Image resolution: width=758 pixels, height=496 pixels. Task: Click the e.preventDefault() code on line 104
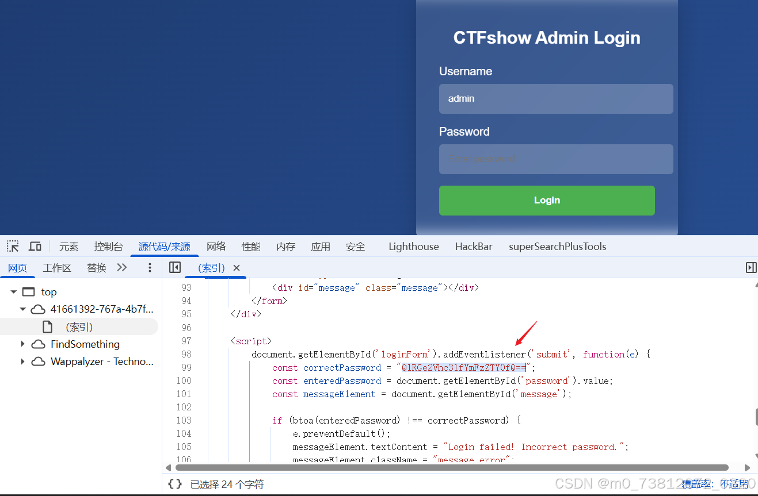click(342, 434)
